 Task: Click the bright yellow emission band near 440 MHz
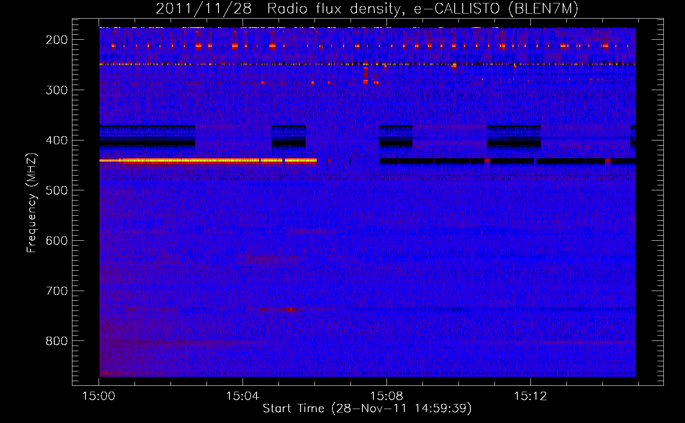pyautogui.click(x=208, y=161)
